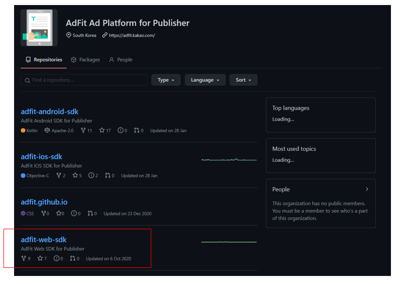Open the Sort dropdown

coord(243,80)
